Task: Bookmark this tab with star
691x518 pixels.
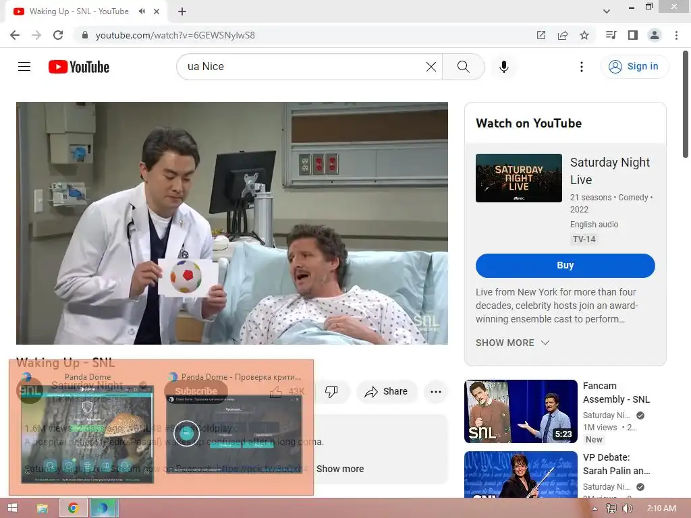Action: (584, 35)
